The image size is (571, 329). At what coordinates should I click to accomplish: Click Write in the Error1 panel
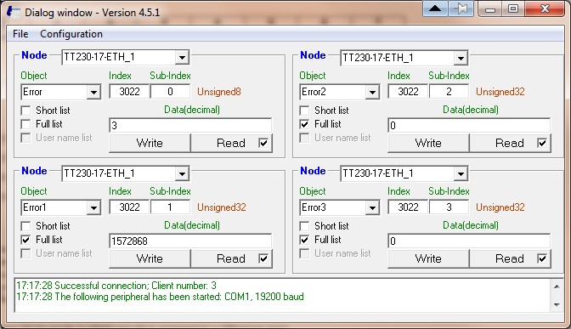pos(150,258)
